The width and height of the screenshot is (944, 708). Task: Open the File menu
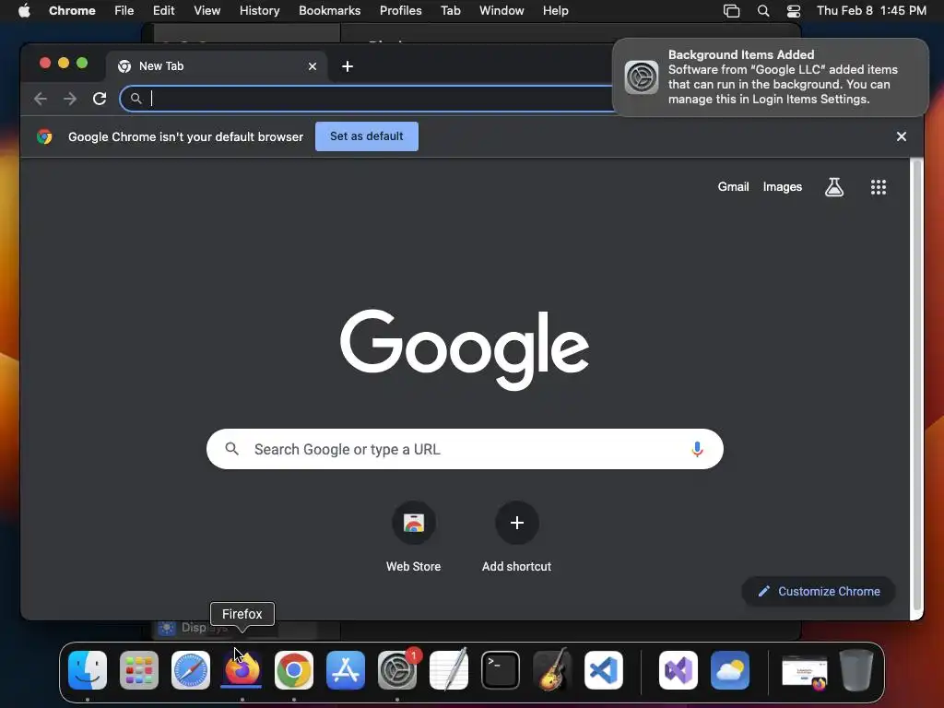pyautogui.click(x=124, y=11)
